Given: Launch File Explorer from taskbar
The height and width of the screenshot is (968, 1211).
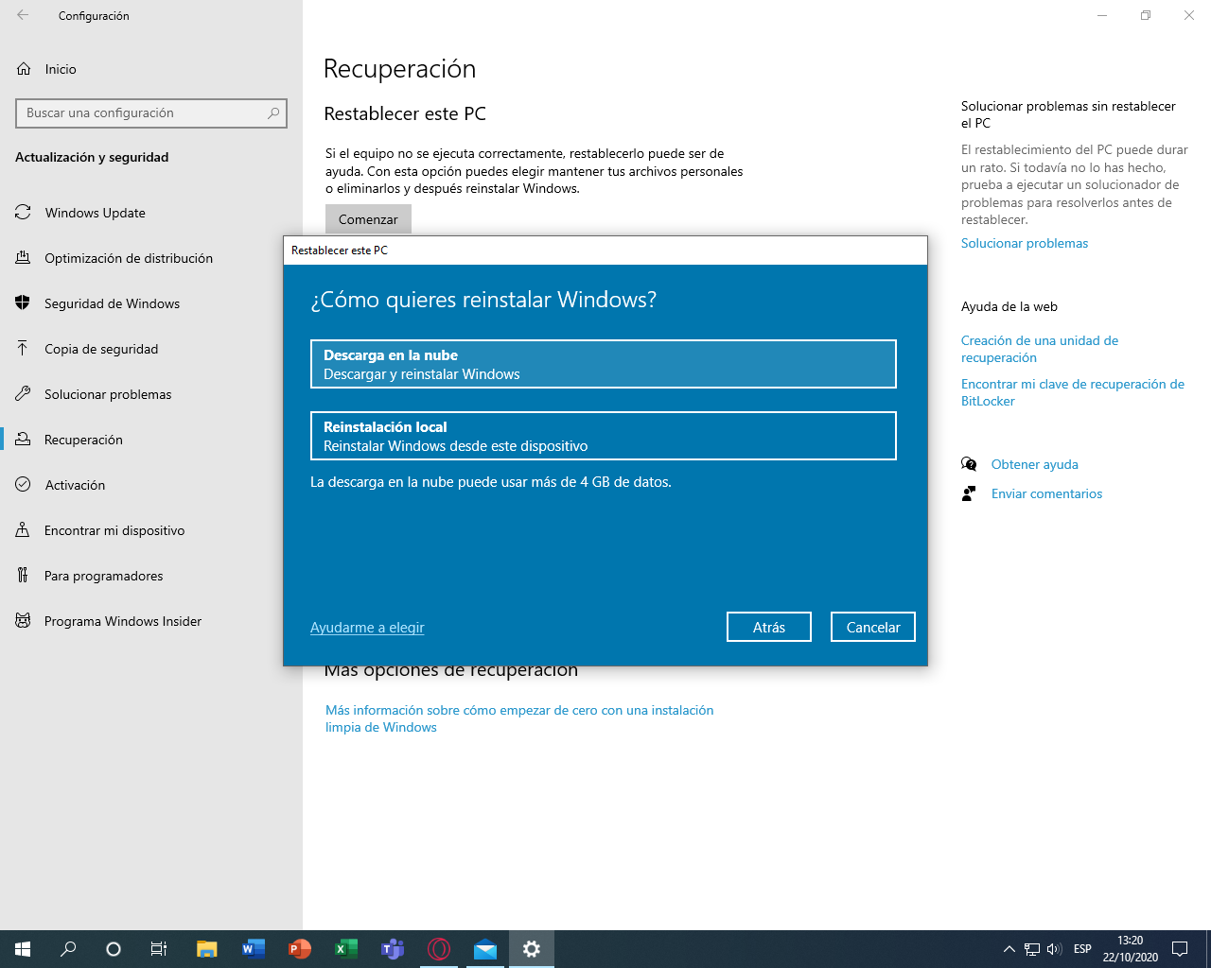Looking at the screenshot, I should [206, 949].
